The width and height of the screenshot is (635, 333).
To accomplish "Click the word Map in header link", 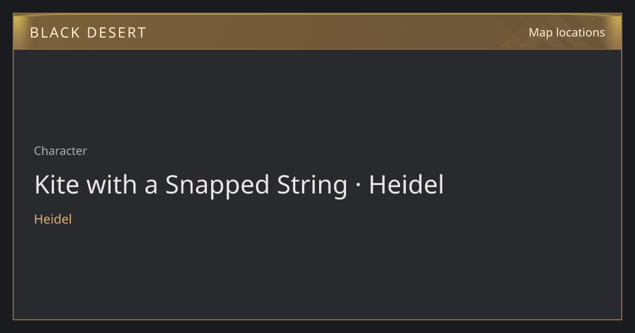I will tap(540, 33).
